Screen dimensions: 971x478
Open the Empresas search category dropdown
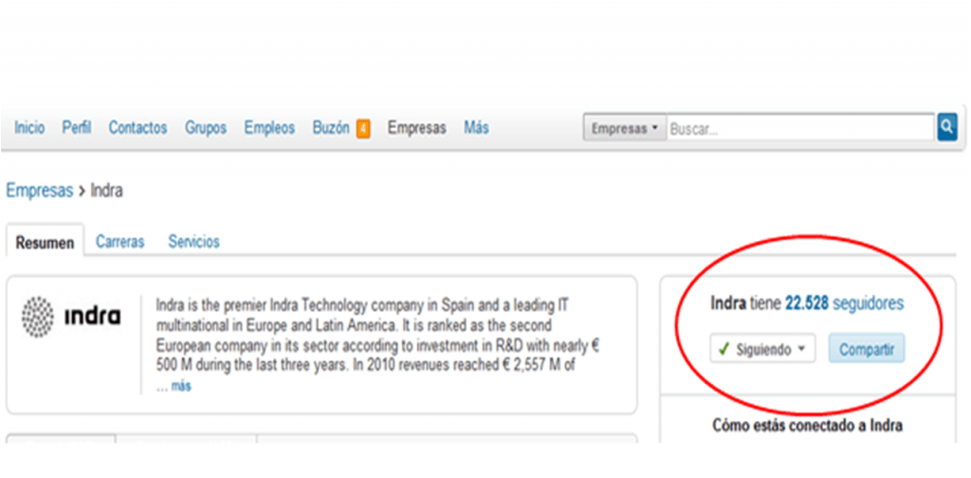[x=625, y=129]
